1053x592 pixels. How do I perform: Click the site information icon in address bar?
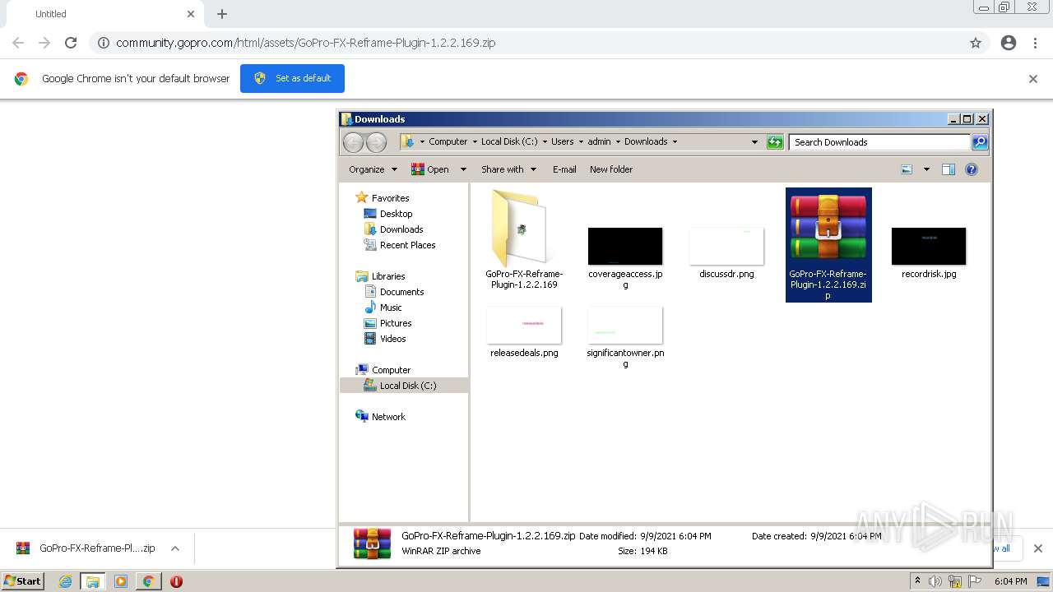pyautogui.click(x=104, y=43)
